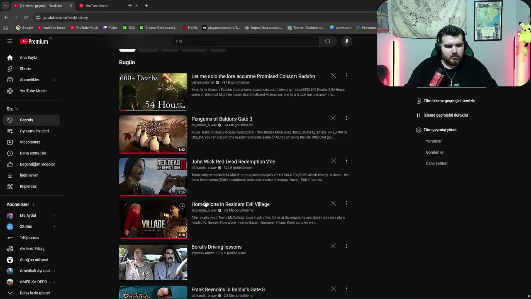Activate voice search microphone icon
Image resolution: width=531 pixels, height=299 pixels.
347,41
